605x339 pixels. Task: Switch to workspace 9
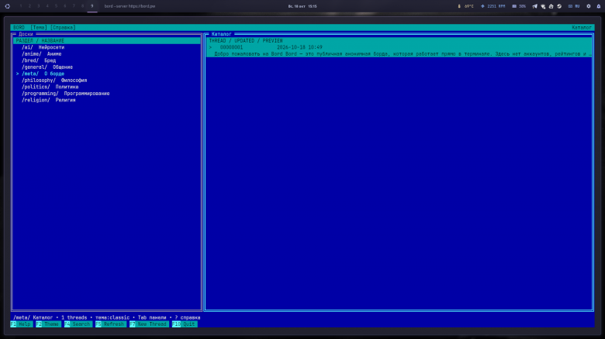[92, 6]
